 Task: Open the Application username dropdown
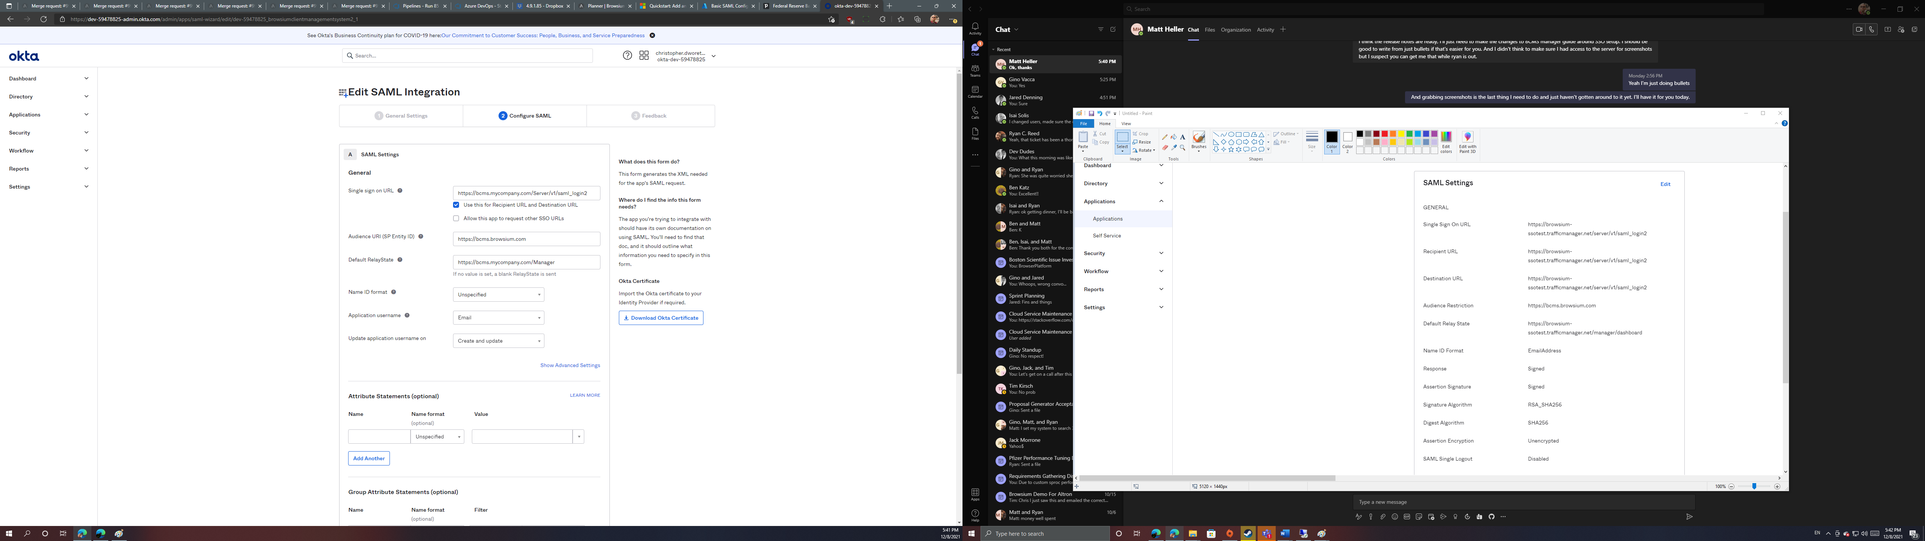499,317
